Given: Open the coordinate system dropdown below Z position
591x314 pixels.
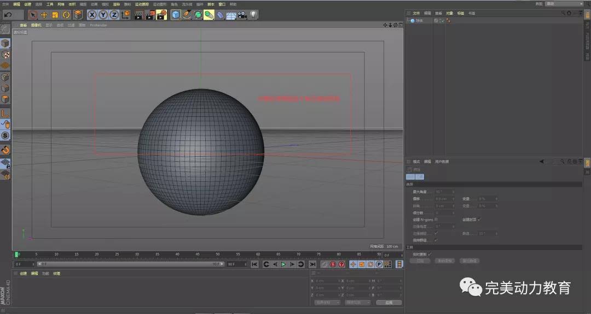Looking at the screenshot, I should coord(327,302).
